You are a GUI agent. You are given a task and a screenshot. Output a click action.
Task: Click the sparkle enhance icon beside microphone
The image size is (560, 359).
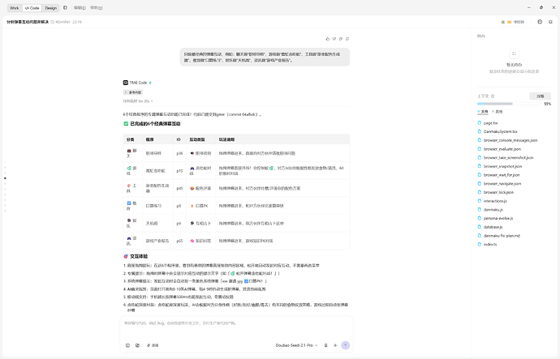pos(335,345)
